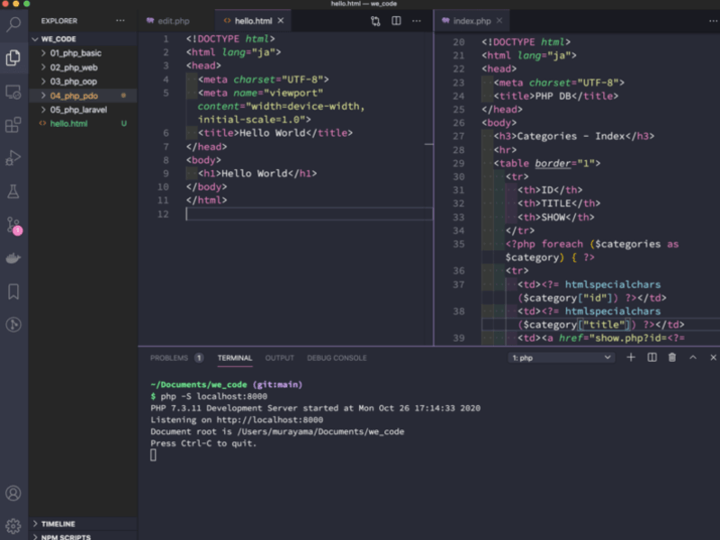Create a new terminal with plus icon

[631, 357]
